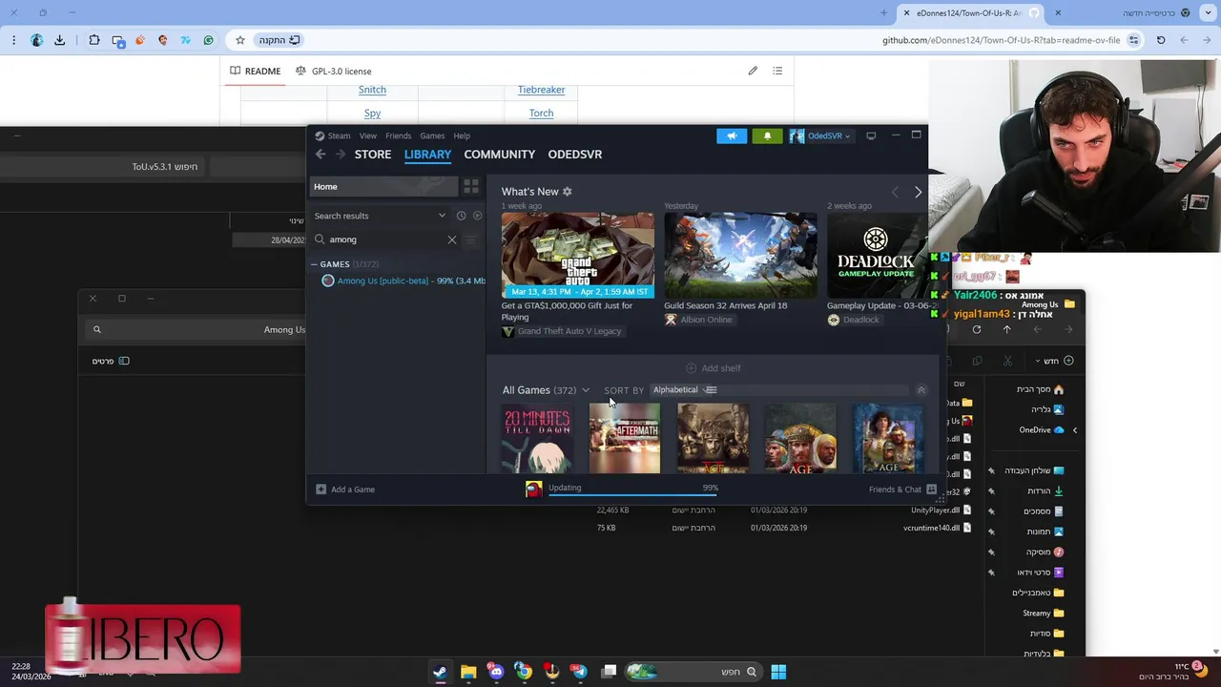Bookmark this page with the star icon
This screenshot has height=687, width=1221.
(x=240, y=40)
